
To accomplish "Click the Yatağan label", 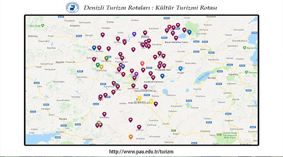I will (46, 109).
